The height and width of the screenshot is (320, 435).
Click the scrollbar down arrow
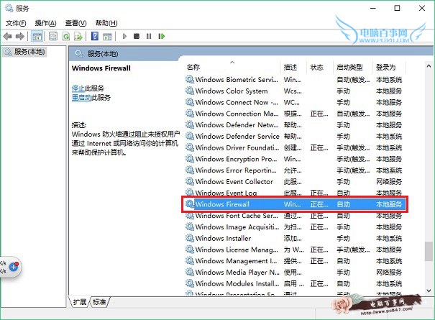tap(429, 291)
